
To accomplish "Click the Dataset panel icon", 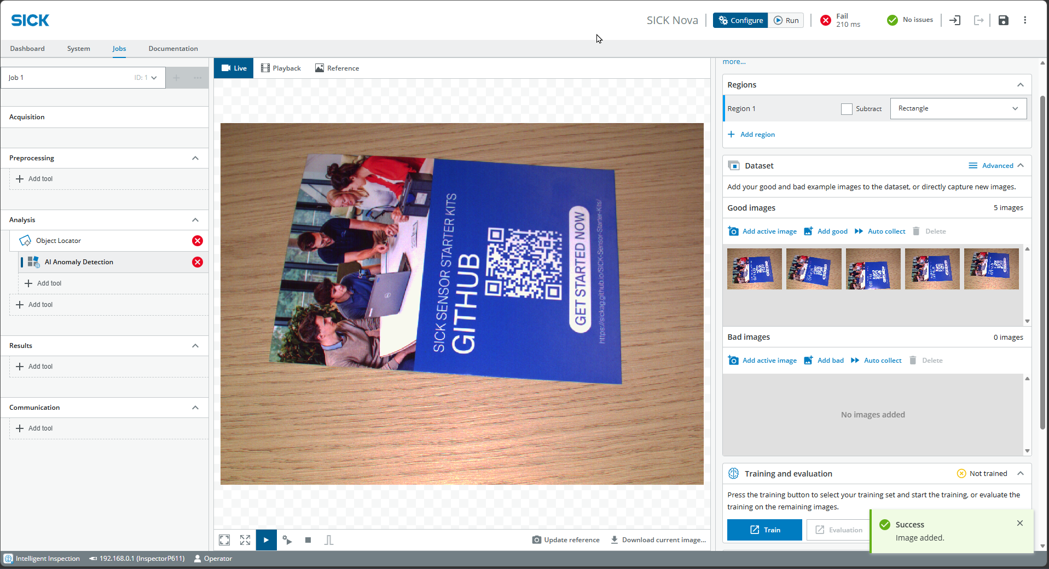I will (x=734, y=166).
